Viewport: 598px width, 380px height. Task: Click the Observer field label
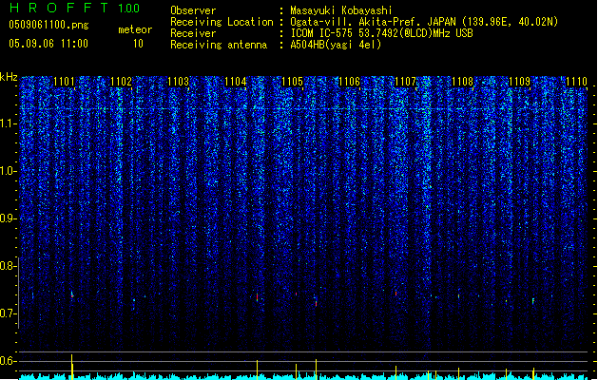(x=193, y=10)
